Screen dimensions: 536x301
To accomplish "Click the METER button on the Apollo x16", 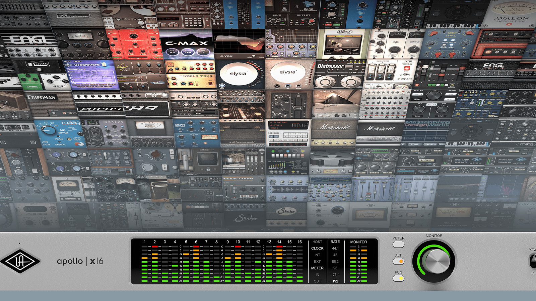I will pyautogui.click(x=398, y=244).
